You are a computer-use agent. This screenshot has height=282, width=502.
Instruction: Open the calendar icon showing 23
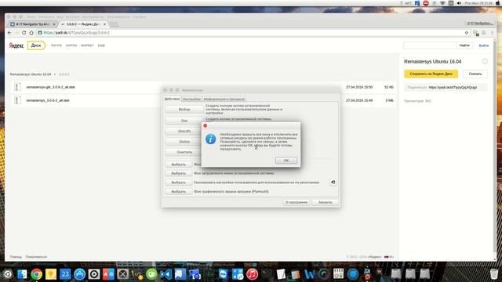65,274
